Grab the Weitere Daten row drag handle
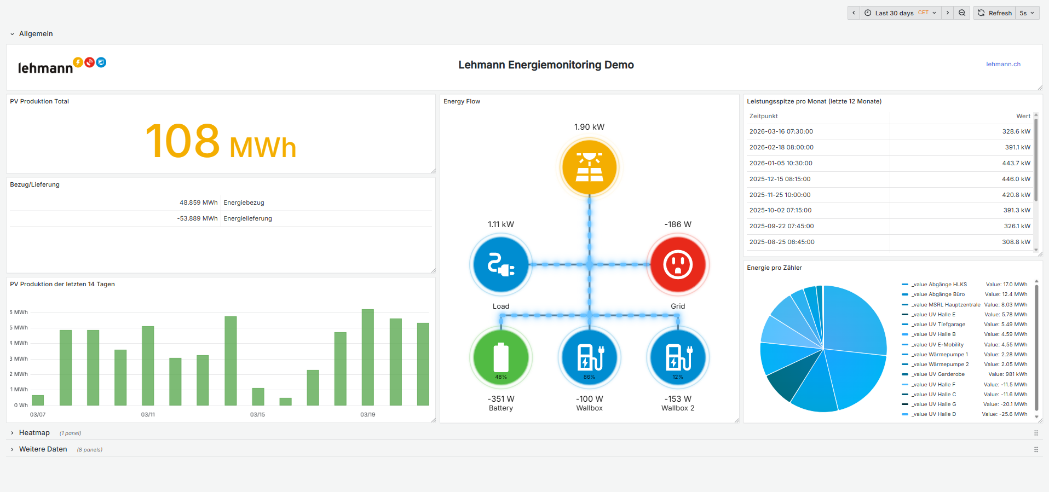1049x492 pixels. 1036,449
